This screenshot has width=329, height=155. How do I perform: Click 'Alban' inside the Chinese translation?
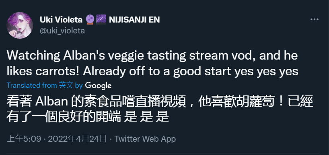pos(51,102)
